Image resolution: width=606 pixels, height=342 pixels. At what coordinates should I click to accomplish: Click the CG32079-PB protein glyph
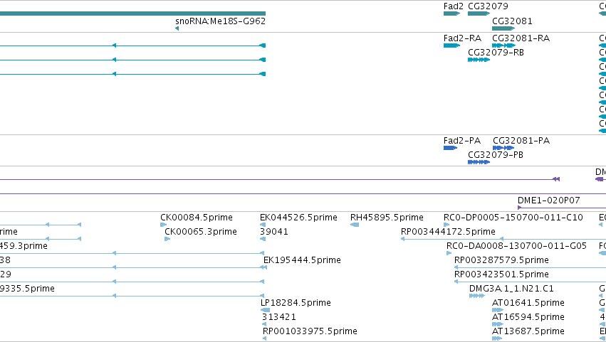tap(479, 162)
